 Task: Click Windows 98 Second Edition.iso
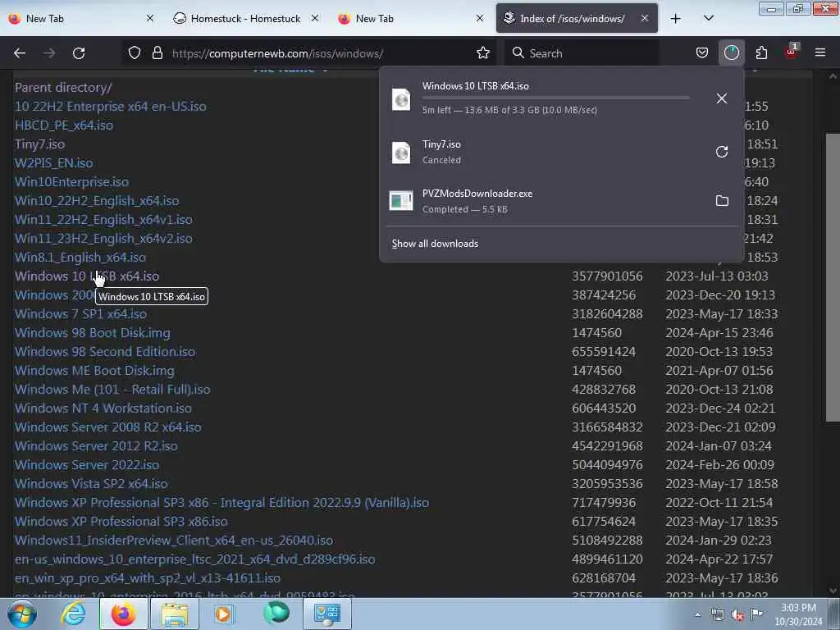(x=105, y=352)
